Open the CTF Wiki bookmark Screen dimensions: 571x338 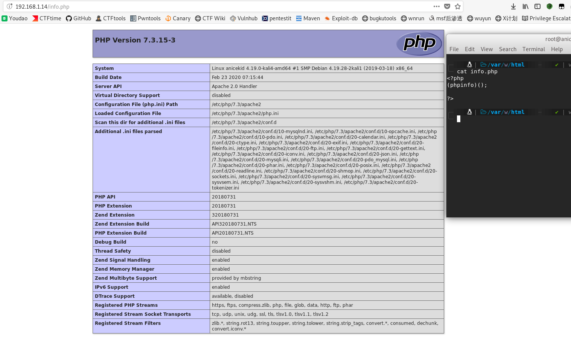[x=210, y=18]
